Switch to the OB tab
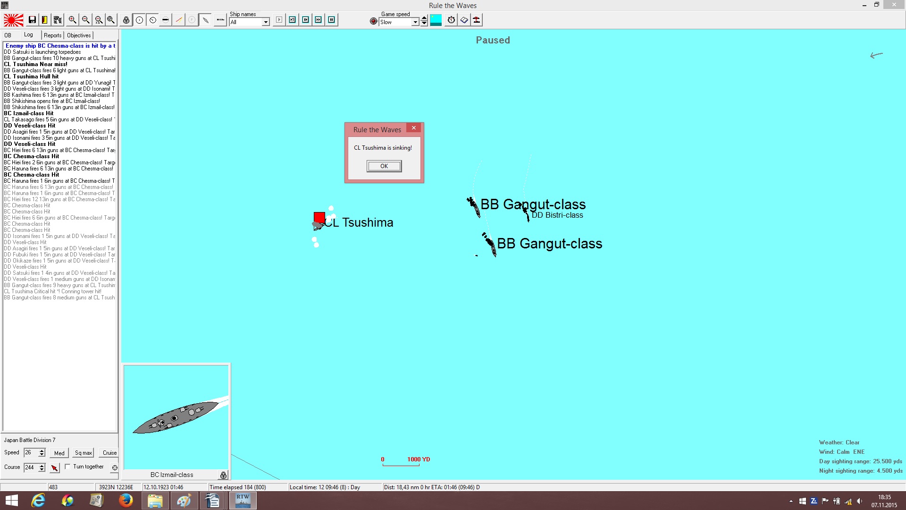The width and height of the screenshot is (906, 510). point(8,35)
